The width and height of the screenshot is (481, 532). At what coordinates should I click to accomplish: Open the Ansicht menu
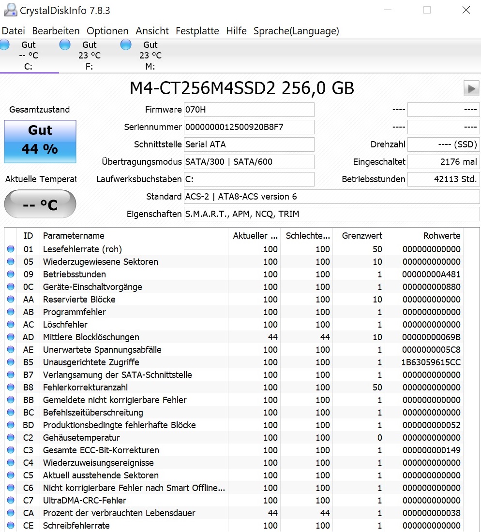coord(152,31)
